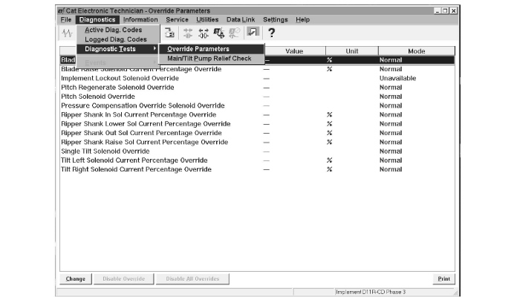Click the disconnect toolbar icon

(x=188, y=33)
